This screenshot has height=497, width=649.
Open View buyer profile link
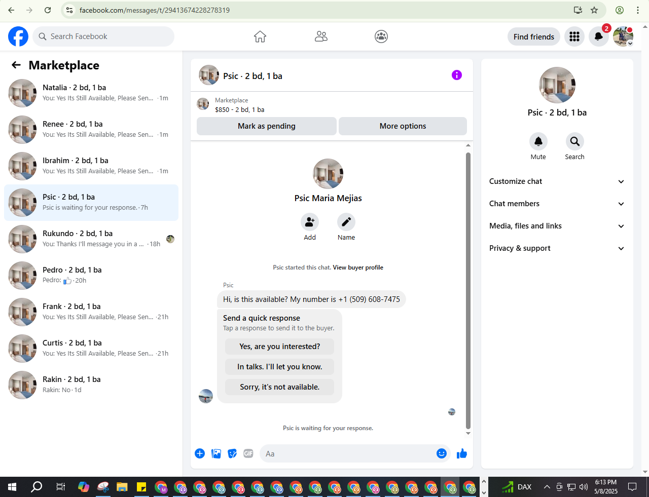click(358, 267)
